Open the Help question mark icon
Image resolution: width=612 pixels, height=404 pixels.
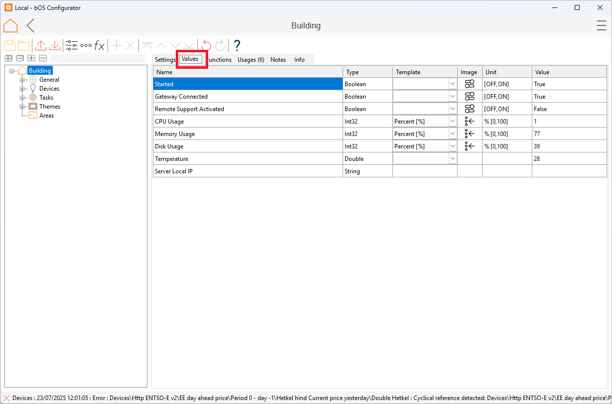(x=237, y=45)
